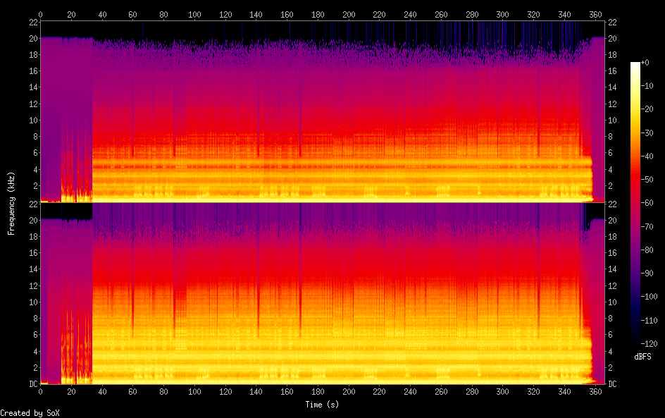Click the '-100' value on the dBFS scale

pyautogui.click(x=650, y=297)
